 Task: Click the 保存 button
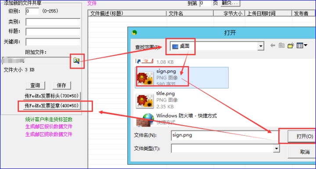(62, 85)
